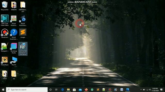Select the VIDEO folder on desktop
Image resolution: width=165 pixels, height=92 pixels.
[5, 75]
